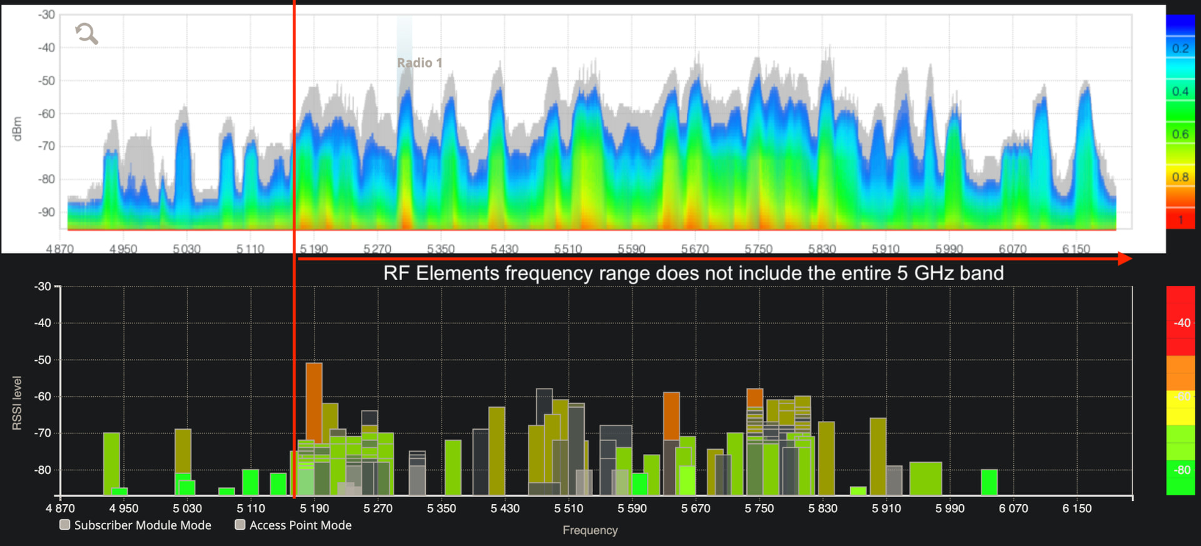This screenshot has height=546, width=1201.
Task: Click the red 1 segment of density legend
Action: point(1180,220)
